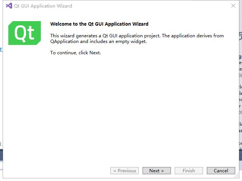
Task: Click the greyed-out < Previous button
Action: coord(124,171)
